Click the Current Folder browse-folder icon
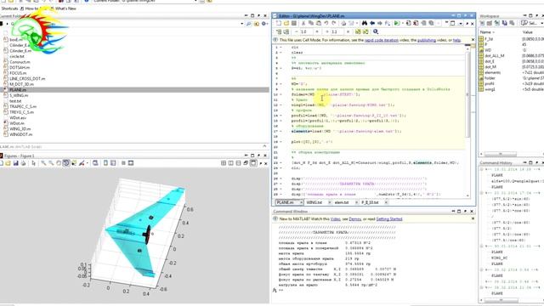This screenshot has height=306, width=544. tap(257, 24)
